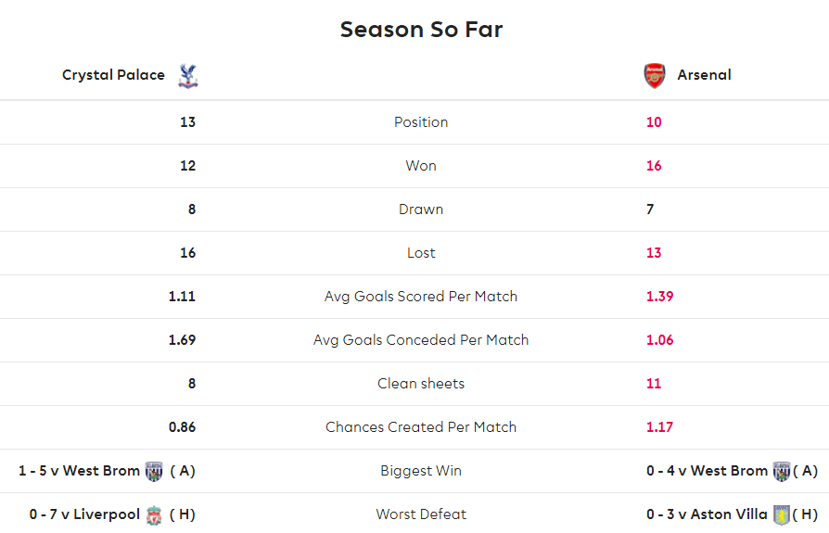Click Crystal Palace's 1 - 5 v West Brom result
The width and height of the screenshot is (829, 533).
[x=80, y=471]
